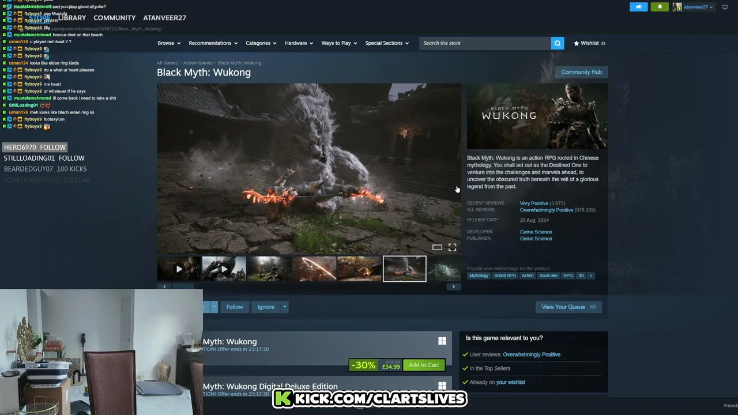Open the Game Science publisher link
This screenshot has height=415, width=738.
pyautogui.click(x=536, y=239)
